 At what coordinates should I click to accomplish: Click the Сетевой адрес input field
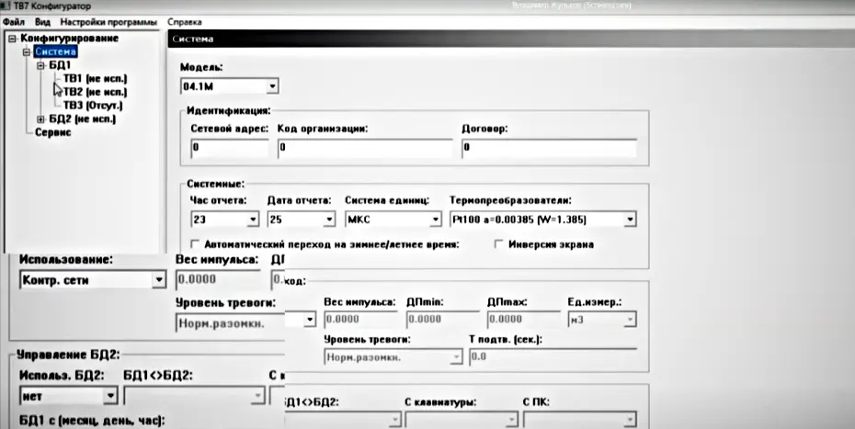point(230,148)
